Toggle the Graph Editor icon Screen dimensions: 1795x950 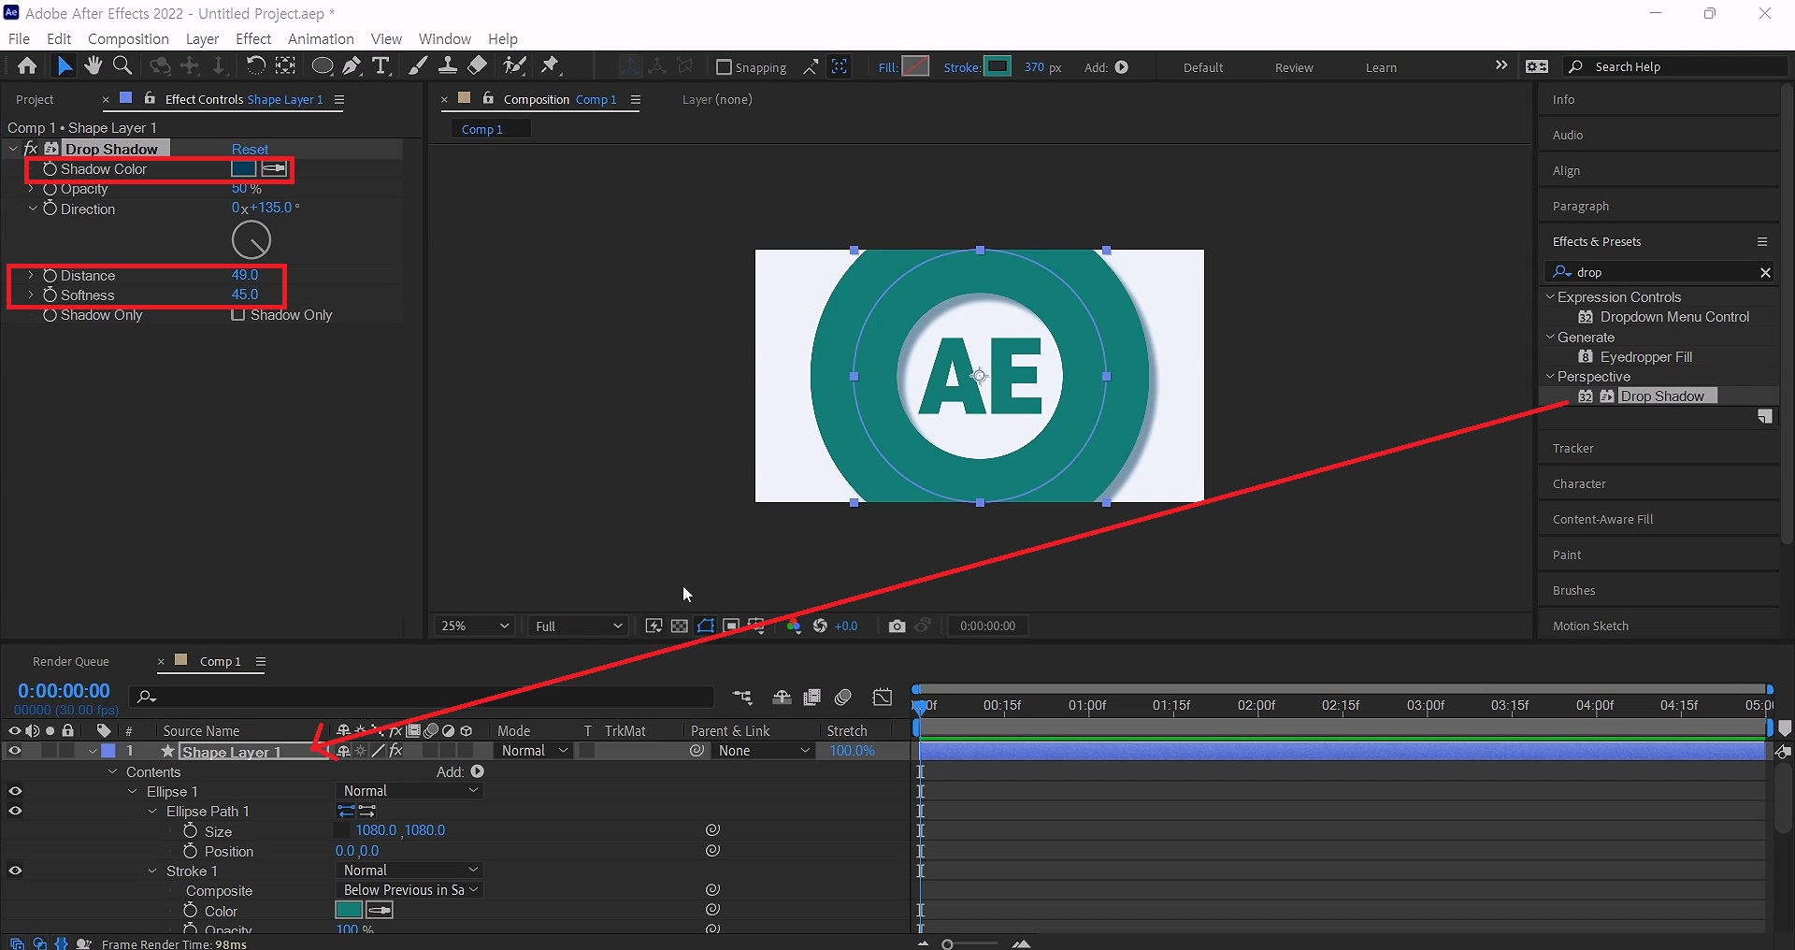point(883,697)
